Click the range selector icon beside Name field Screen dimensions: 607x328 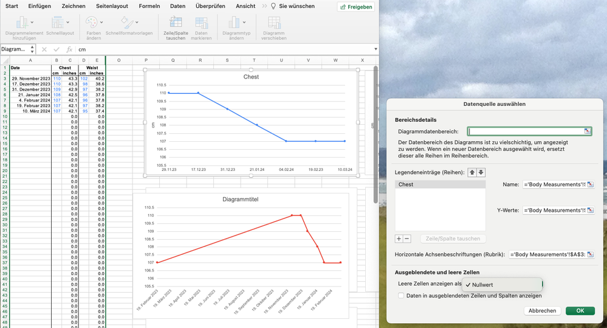[591, 184]
